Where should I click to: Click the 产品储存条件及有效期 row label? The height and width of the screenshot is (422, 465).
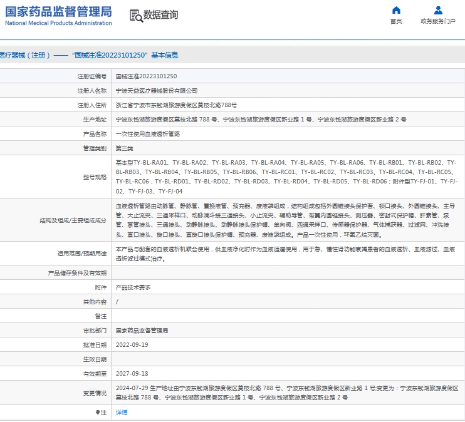click(x=78, y=273)
